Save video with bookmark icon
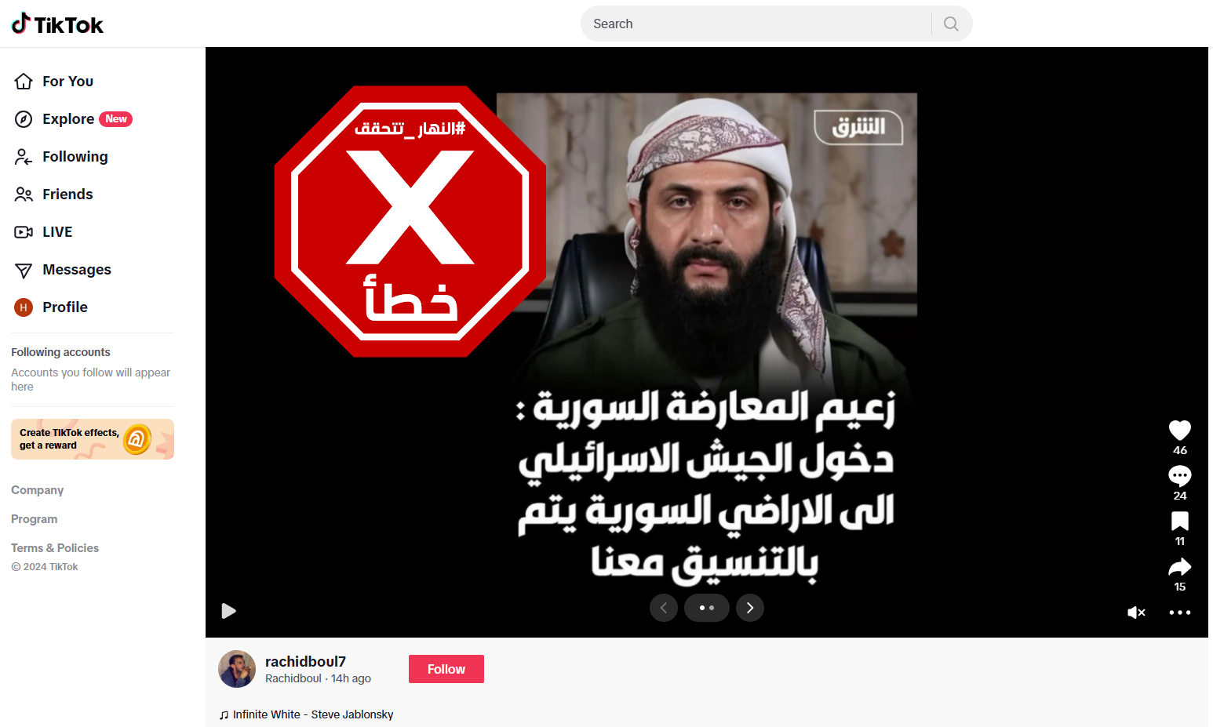1213x727 pixels. click(x=1179, y=521)
